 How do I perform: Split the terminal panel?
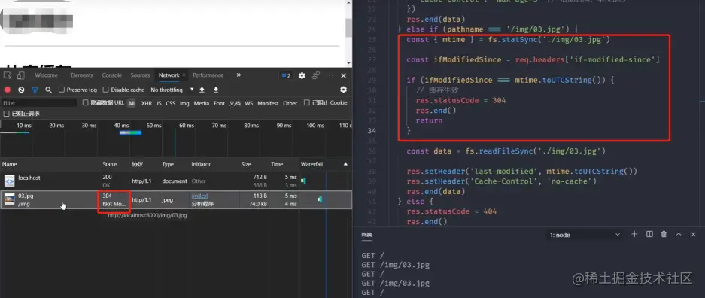pos(649,234)
